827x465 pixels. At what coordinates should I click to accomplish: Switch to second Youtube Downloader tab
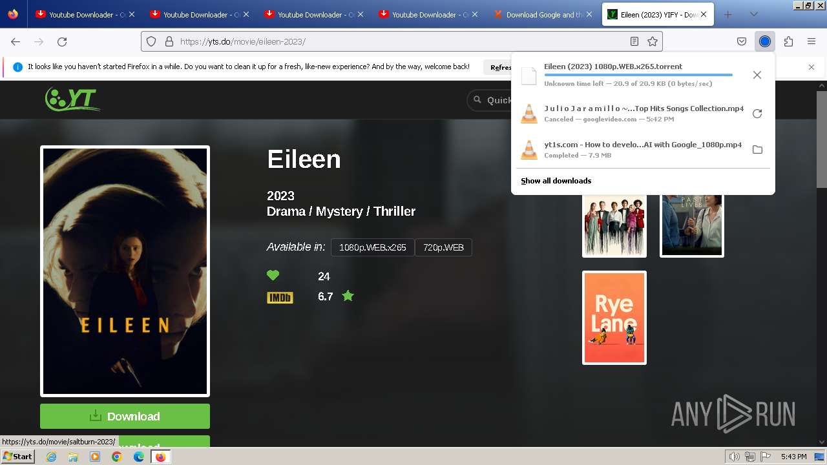coord(199,14)
